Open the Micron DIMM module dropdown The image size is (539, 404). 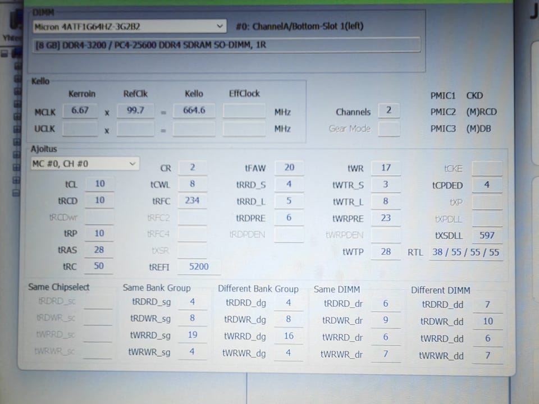coord(129,26)
